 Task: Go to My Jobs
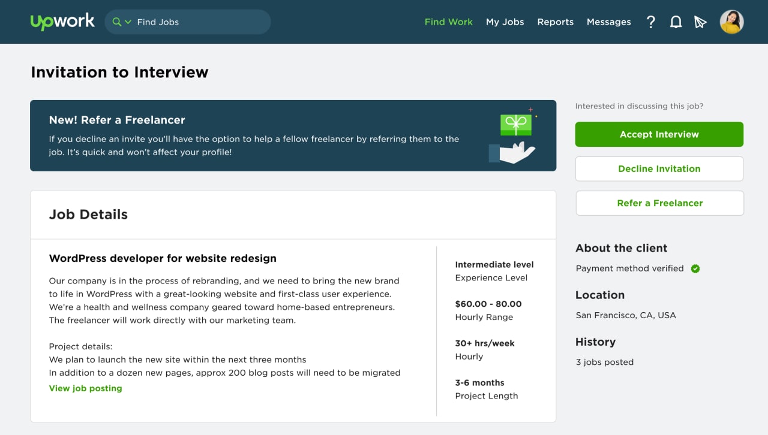click(x=505, y=22)
